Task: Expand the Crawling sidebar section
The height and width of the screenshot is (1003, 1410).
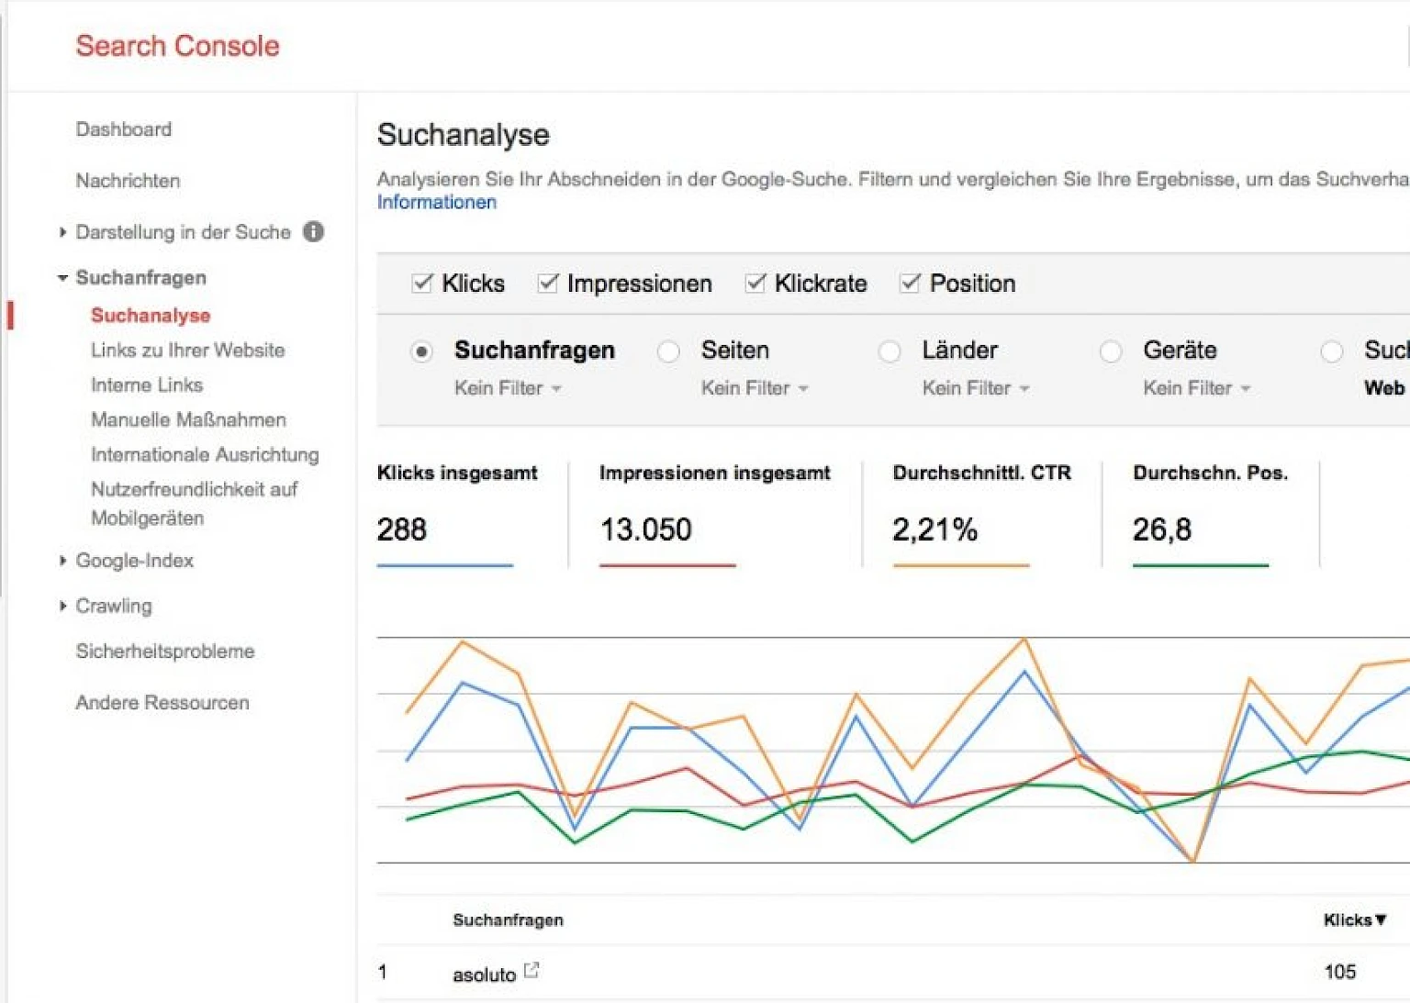Action: pos(62,606)
